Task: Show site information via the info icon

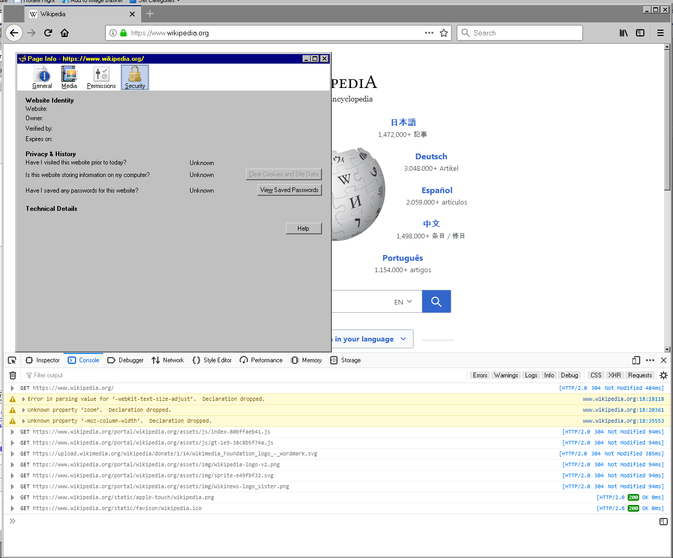Action: (113, 33)
